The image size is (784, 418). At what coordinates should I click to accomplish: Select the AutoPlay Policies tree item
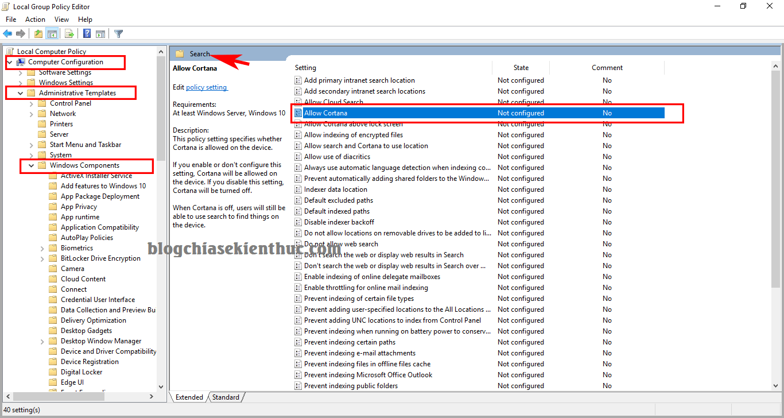[87, 238]
